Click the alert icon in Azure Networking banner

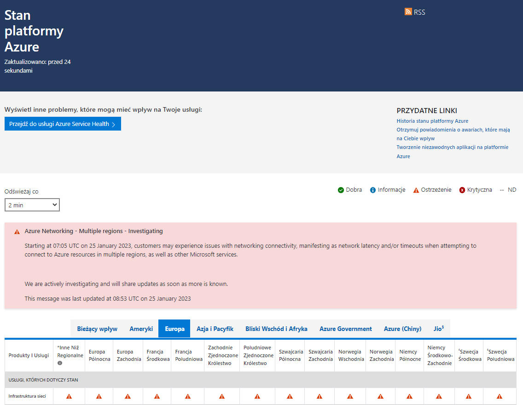(17, 232)
